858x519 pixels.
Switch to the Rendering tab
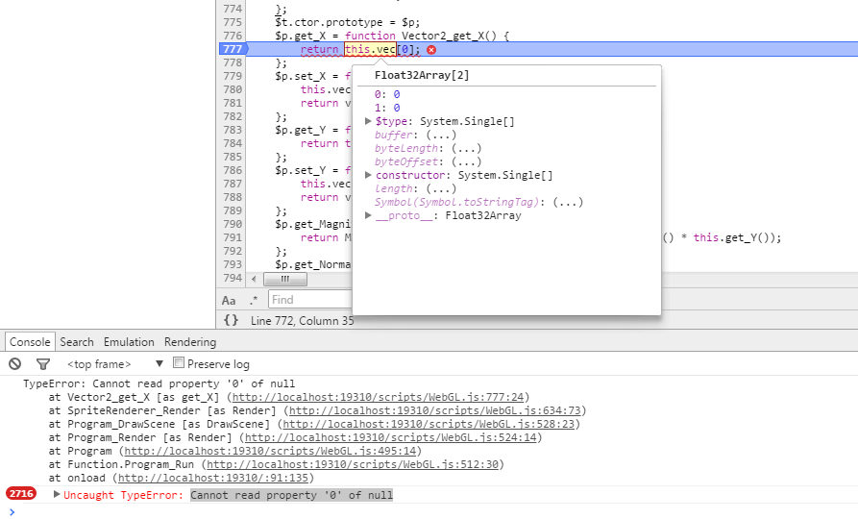190,342
